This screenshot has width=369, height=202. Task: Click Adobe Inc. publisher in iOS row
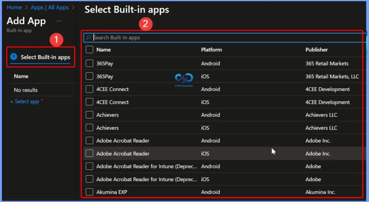[x=318, y=153]
